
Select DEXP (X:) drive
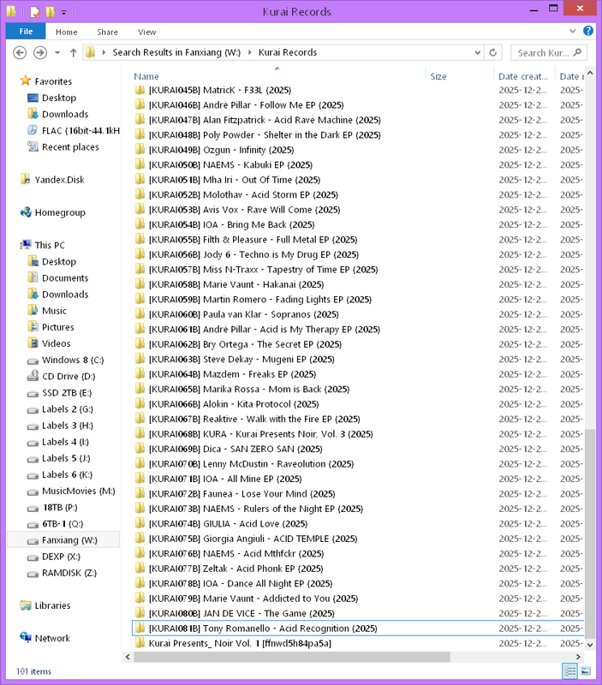coord(61,557)
